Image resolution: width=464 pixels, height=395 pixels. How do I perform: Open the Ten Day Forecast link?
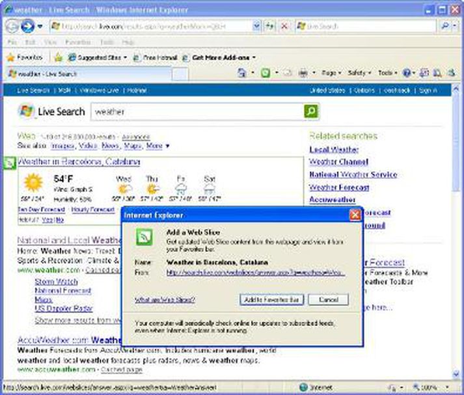coord(42,210)
